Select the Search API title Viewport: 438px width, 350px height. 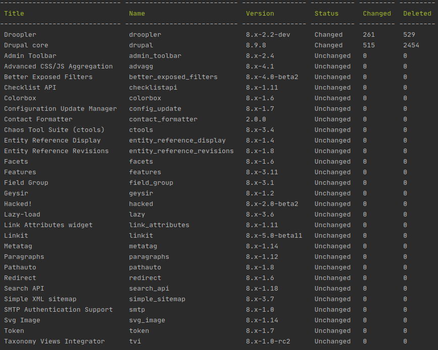click(24, 289)
